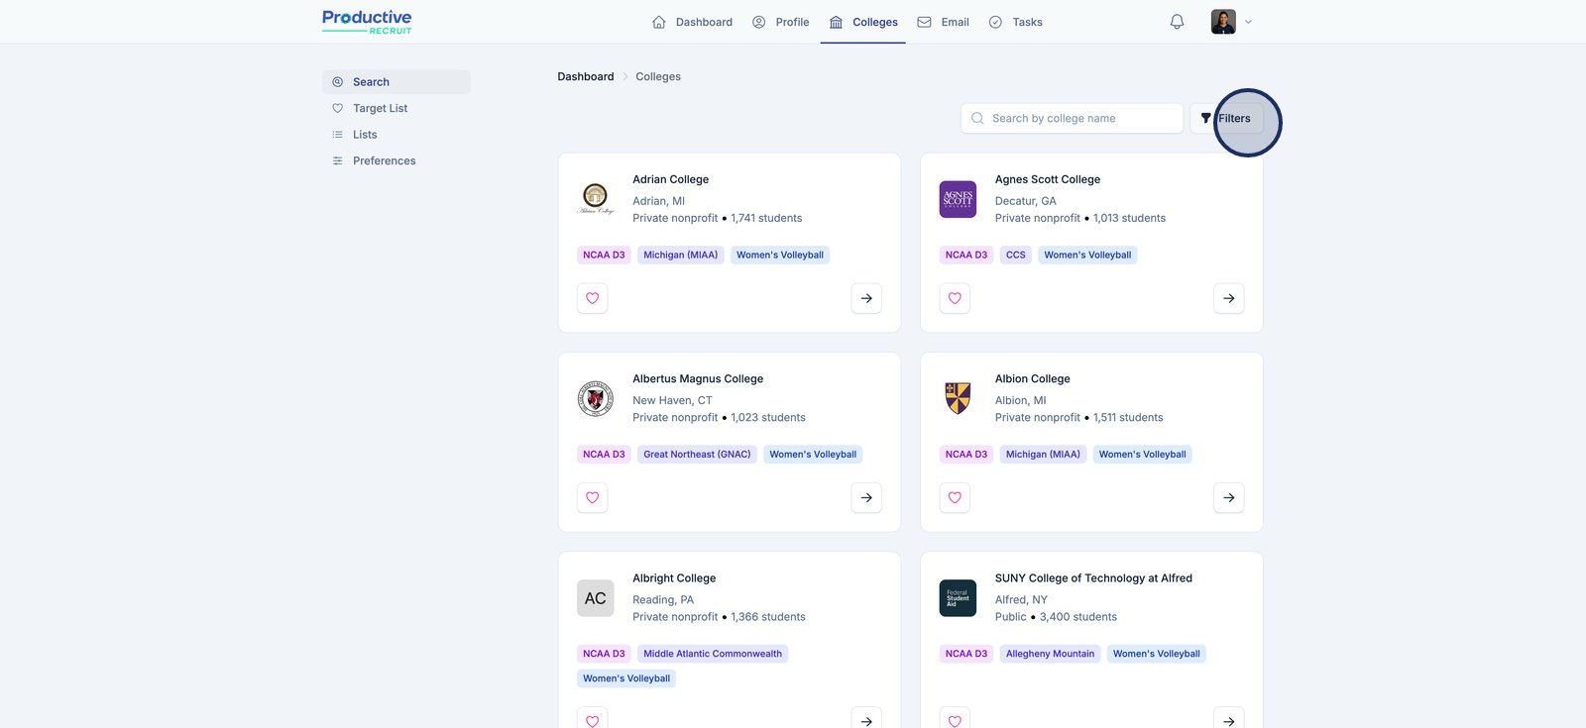Open the Agnes Scott College title

pyautogui.click(x=1048, y=179)
